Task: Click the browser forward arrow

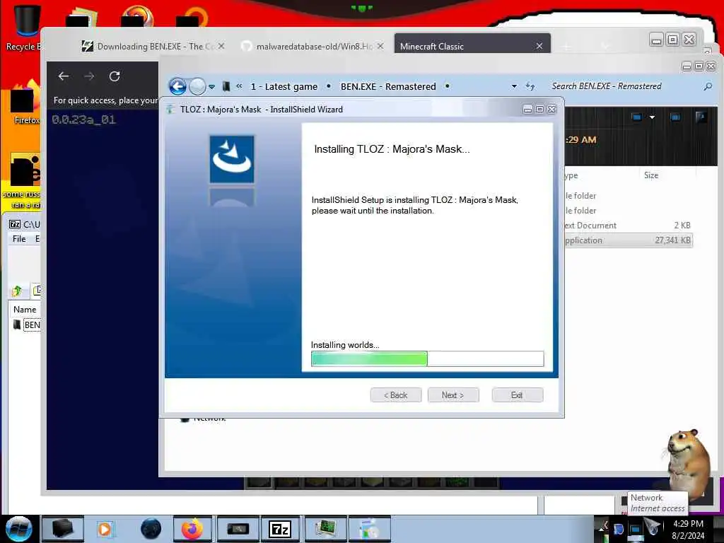Action: (89, 76)
